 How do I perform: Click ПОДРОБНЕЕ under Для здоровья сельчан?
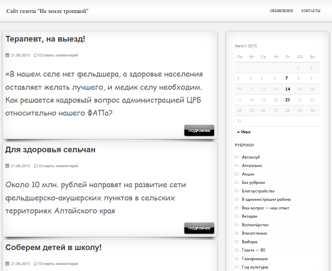199,228
